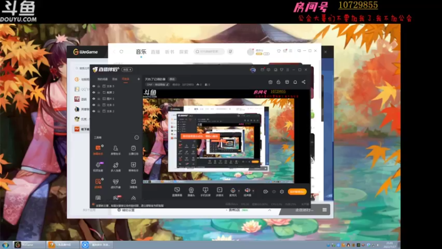Image resolution: width=442 pixels, height=249 pixels.
Task: Expand the speaker options arrow
Action: click(253, 190)
